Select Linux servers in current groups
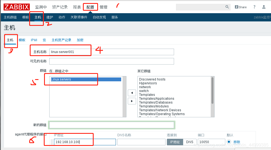 click(x=86, y=79)
